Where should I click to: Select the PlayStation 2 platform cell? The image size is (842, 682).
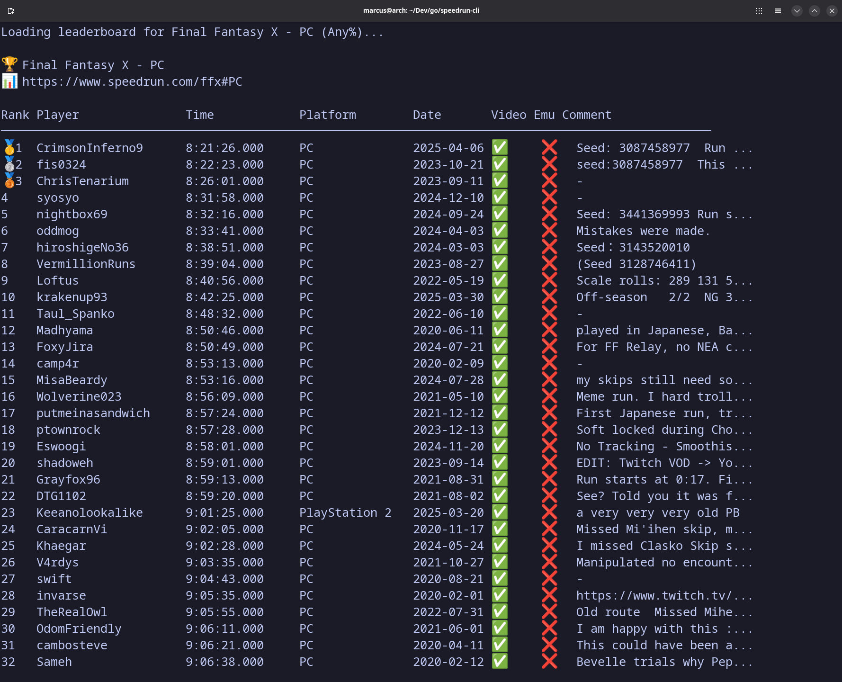coord(345,512)
